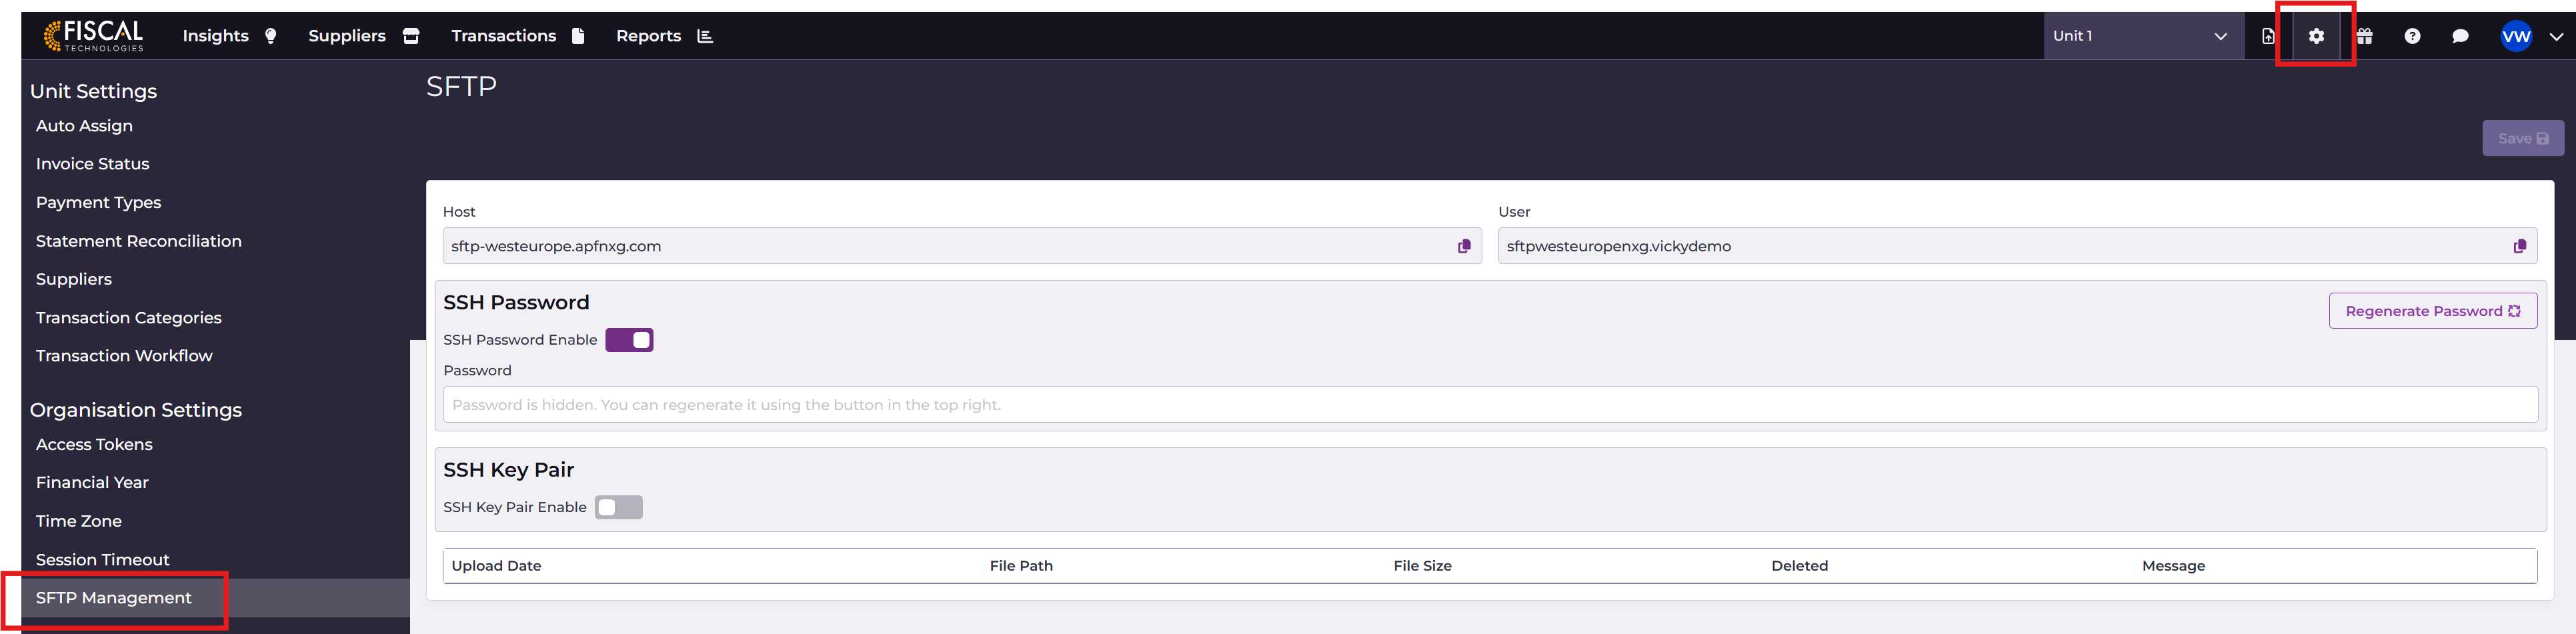Screen dimensions: 2576x634
Task: Click the Regenerate Password button
Action: [2432, 311]
